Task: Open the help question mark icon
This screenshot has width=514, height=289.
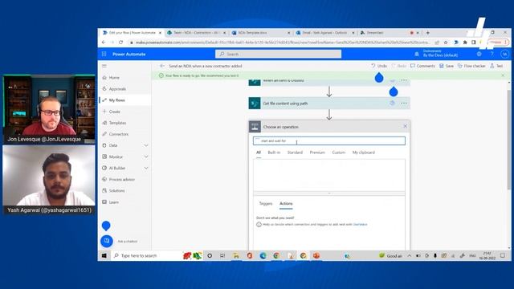Action: point(492,54)
